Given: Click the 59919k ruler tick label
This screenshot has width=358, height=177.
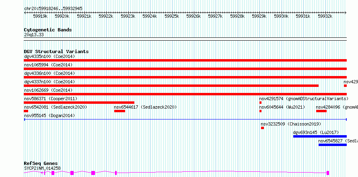Looking at the screenshot, I should [x=40, y=16].
